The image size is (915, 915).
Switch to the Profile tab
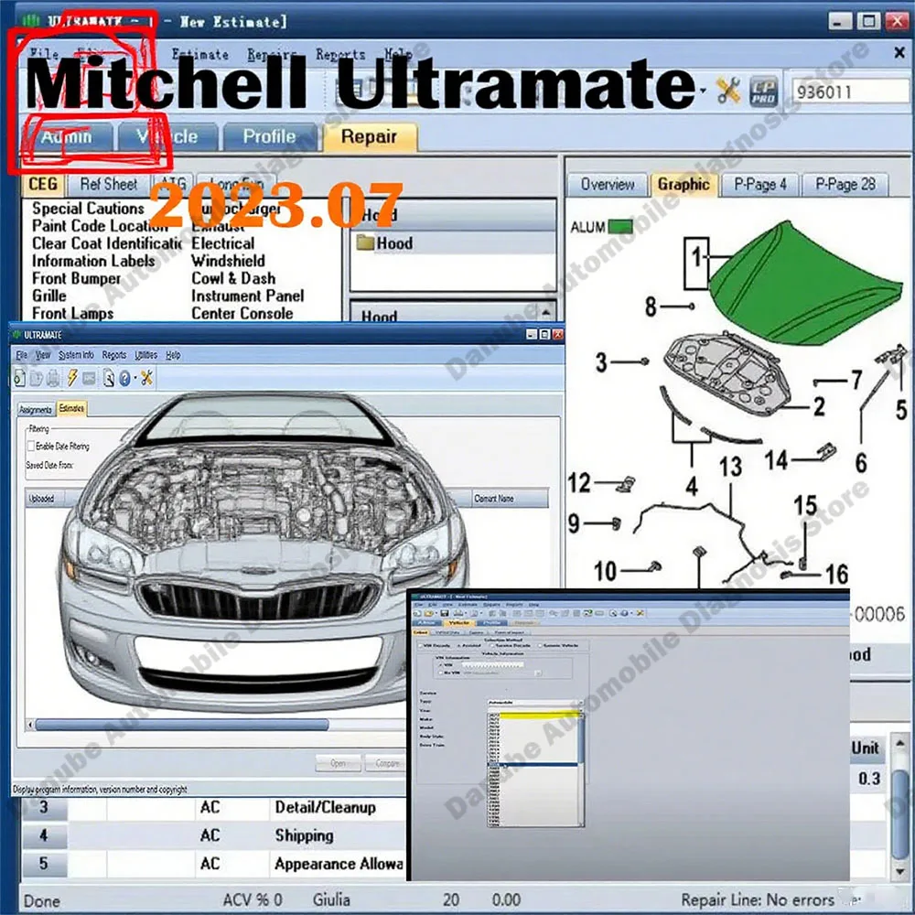point(270,137)
